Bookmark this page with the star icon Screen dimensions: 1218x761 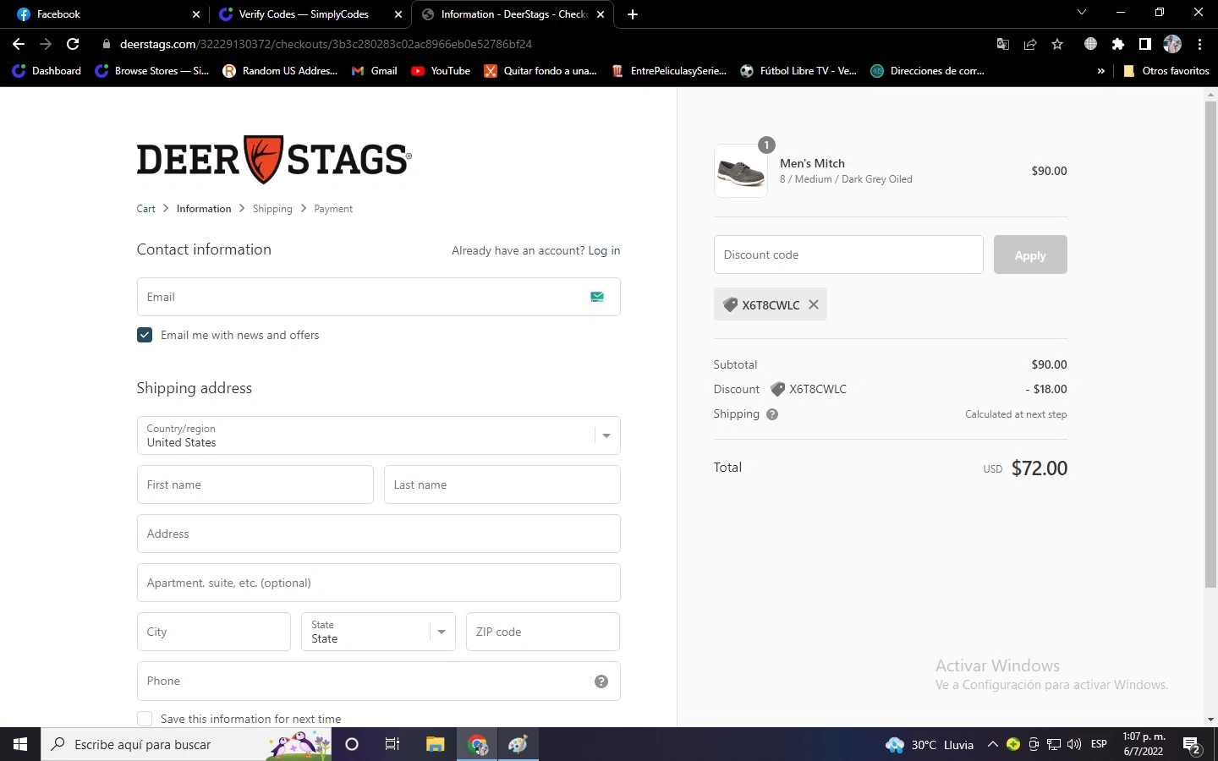(1057, 44)
